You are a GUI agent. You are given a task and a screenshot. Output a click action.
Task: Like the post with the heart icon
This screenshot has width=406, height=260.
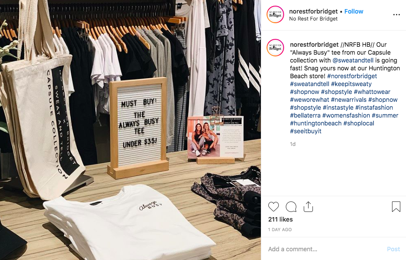click(274, 207)
